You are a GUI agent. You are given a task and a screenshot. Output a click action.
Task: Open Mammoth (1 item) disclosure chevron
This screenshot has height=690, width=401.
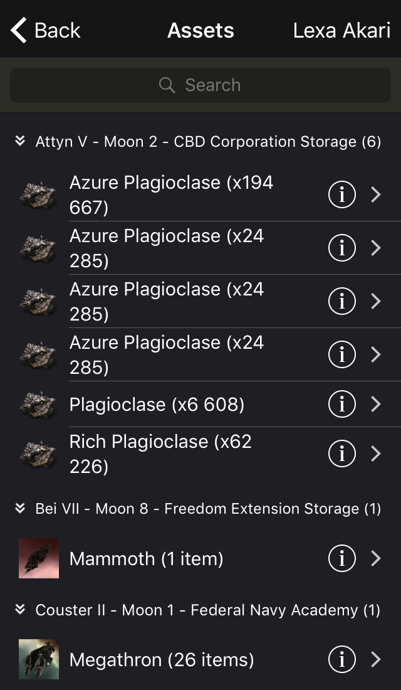(376, 558)
